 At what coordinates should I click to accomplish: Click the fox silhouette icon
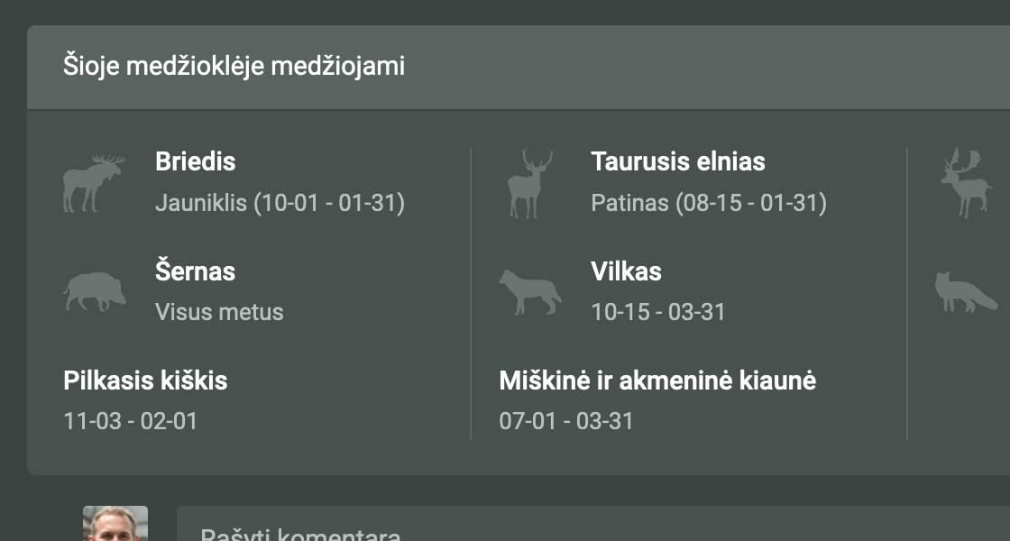(x=965, y=292)
